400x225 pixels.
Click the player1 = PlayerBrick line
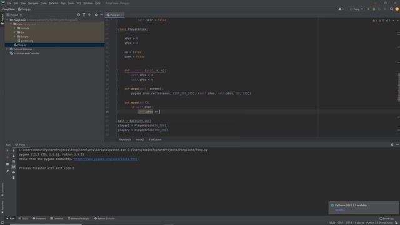tap(142, 126)
